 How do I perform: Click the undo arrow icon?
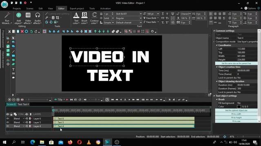coord(31,31)
